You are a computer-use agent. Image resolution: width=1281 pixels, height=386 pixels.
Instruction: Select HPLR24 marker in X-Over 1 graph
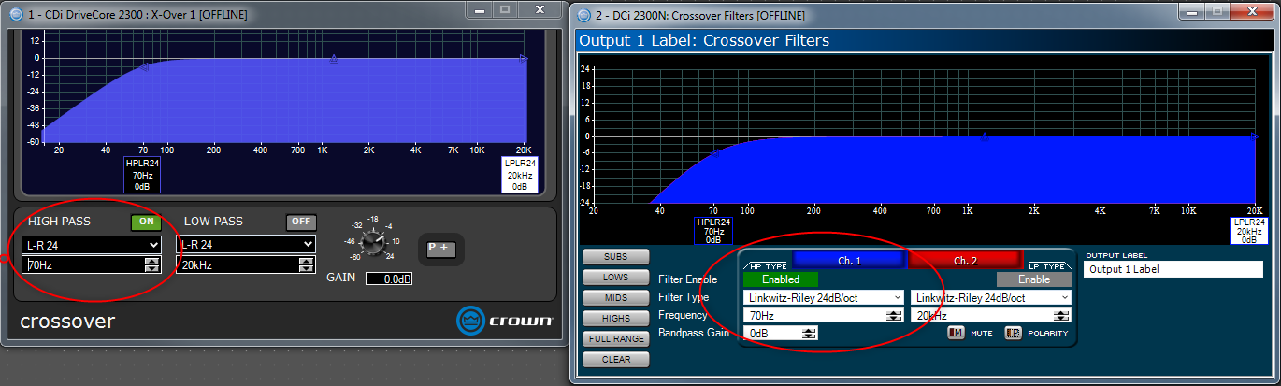[142, 174]
